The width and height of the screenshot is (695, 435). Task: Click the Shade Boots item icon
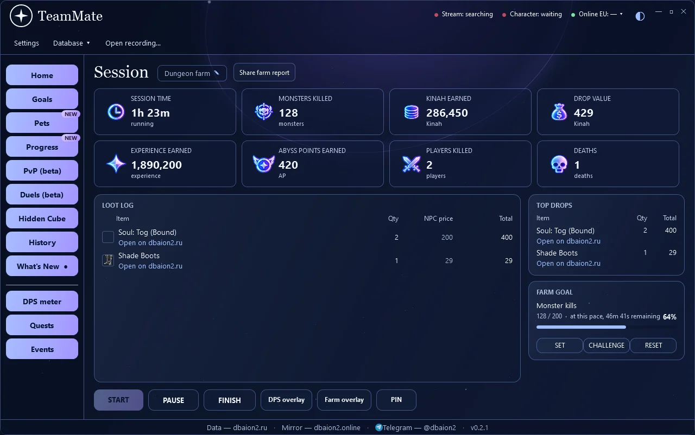tap(108, 260)
